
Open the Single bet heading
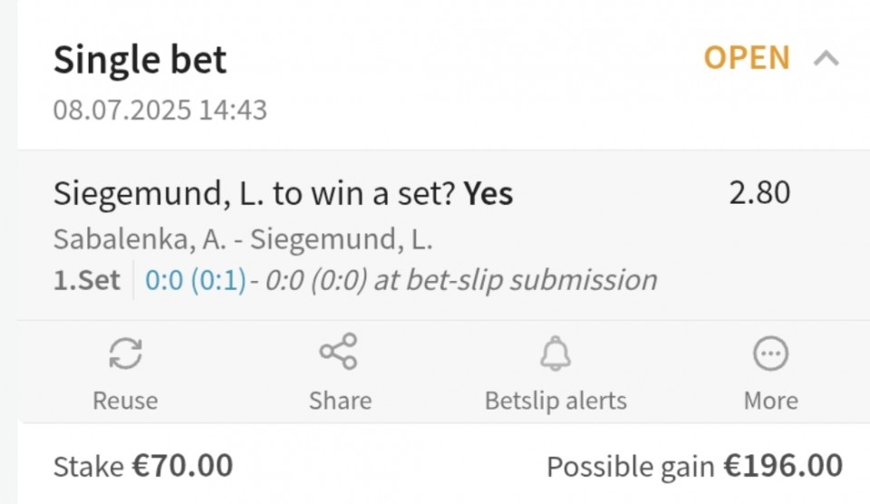[140, 60]
